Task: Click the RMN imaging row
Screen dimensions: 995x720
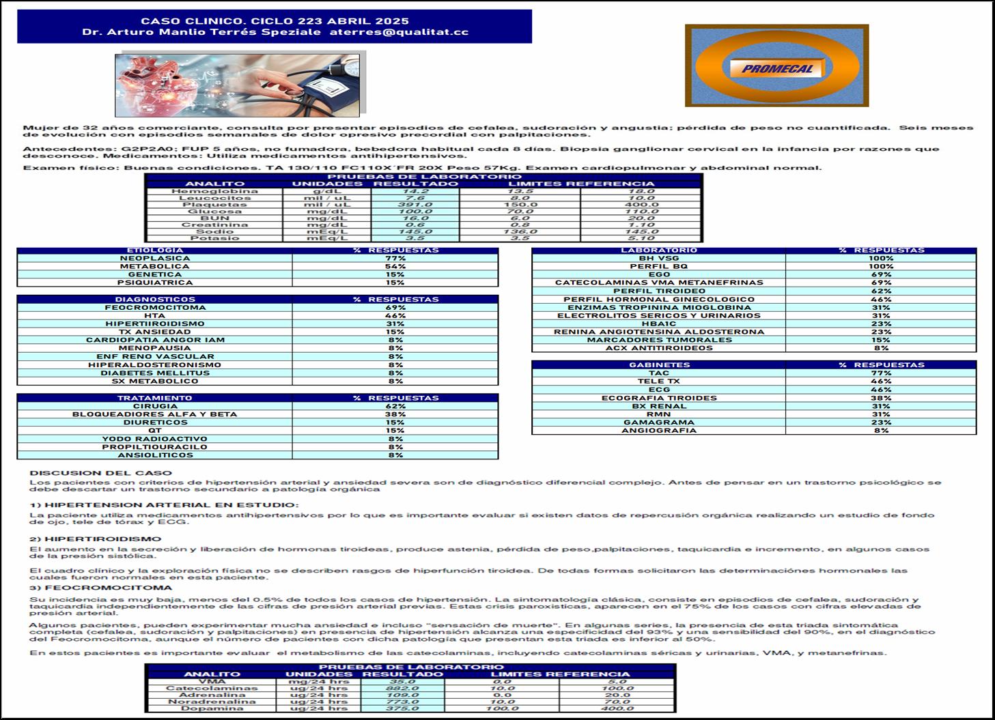Action: point(754,414)
